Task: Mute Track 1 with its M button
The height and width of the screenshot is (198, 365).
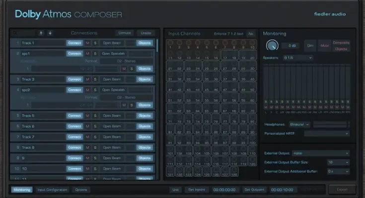Action: click(x=88, y=43)
